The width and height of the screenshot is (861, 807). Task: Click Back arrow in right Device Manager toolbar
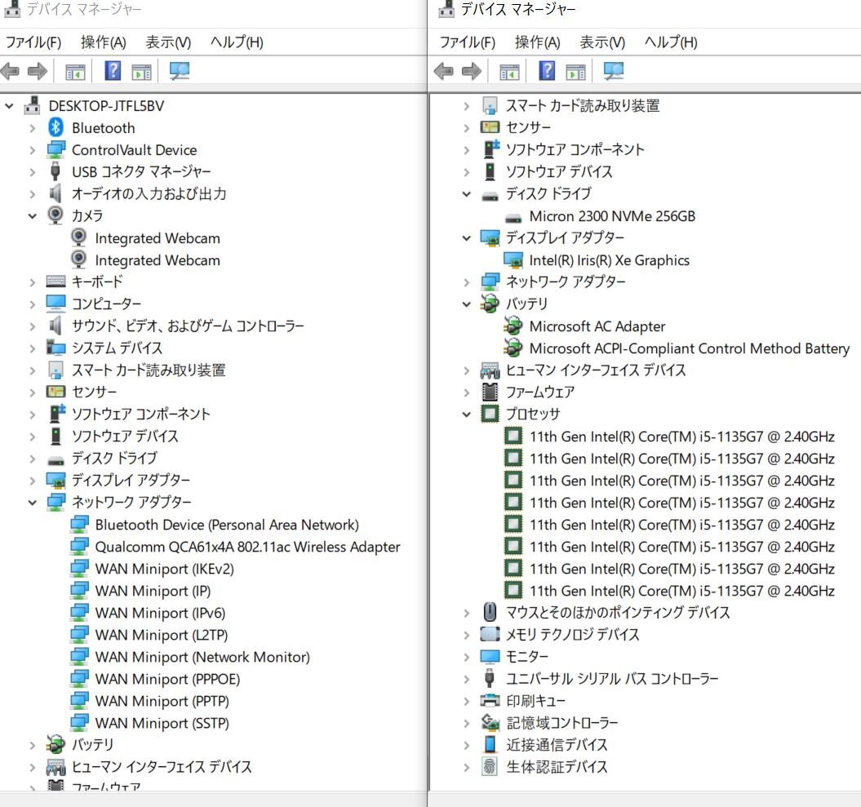click(x=444, y=71)
